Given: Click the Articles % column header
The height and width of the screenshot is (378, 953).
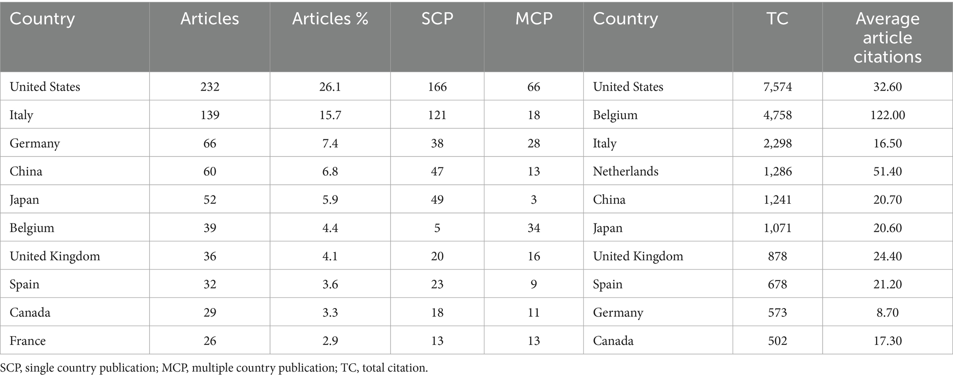Looking at the screenshot, I should [330, 19].
